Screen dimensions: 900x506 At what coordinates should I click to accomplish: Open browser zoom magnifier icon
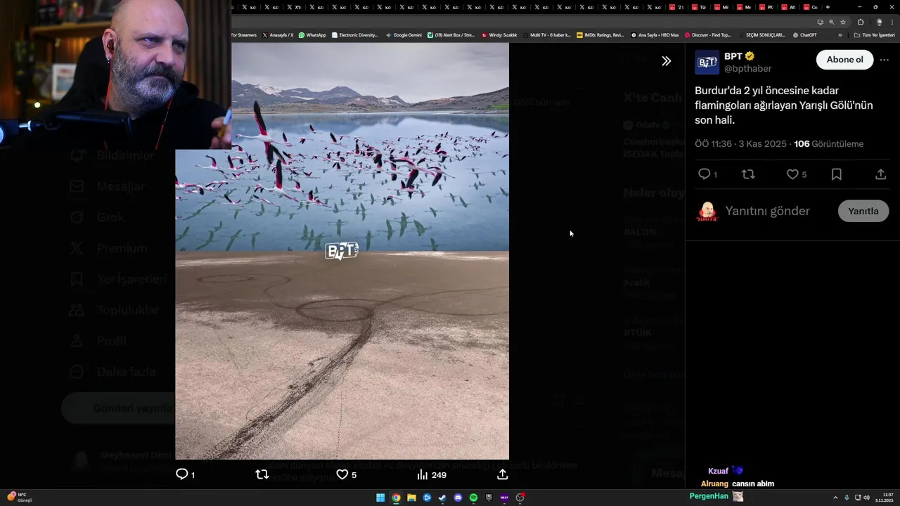coord(831,22)
